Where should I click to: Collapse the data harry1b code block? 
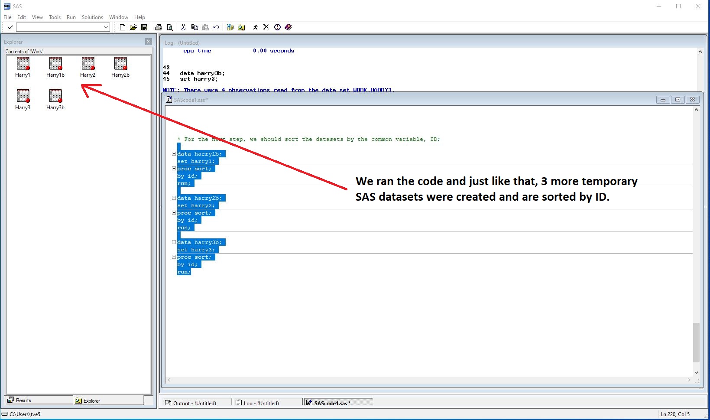(174, 154)
